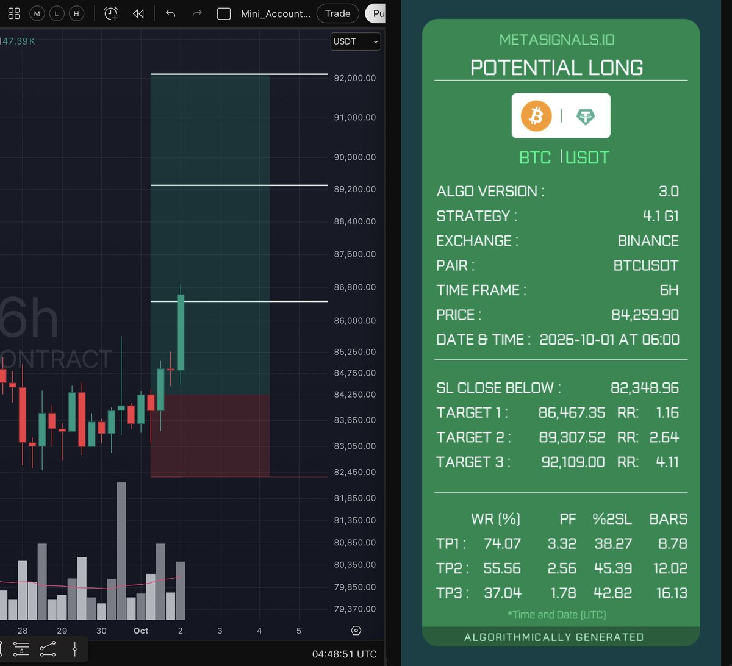This screenshot has height=666, width=732.
Task: Click the PRICE value 84,259.90
Action: (x=645, y=315)
